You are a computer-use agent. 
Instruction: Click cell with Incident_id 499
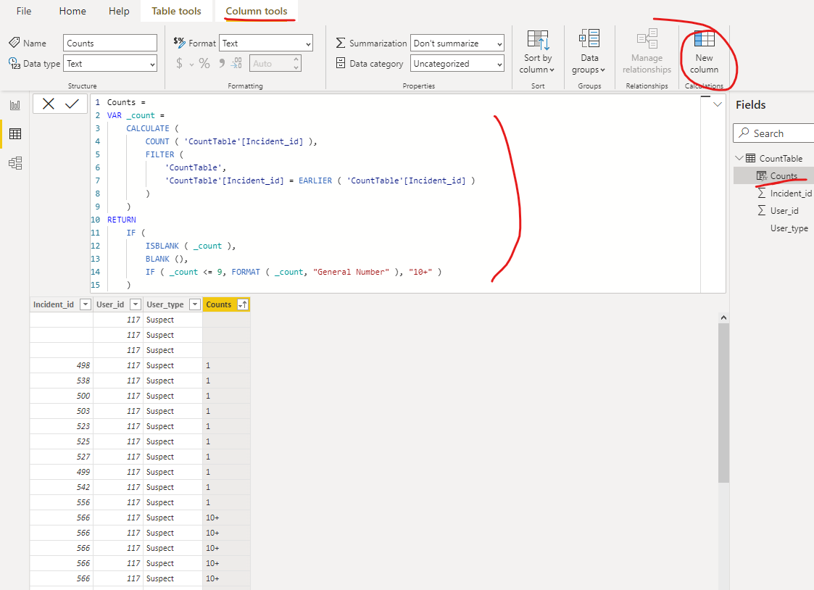pyautogui.click(x=62, y=472)
